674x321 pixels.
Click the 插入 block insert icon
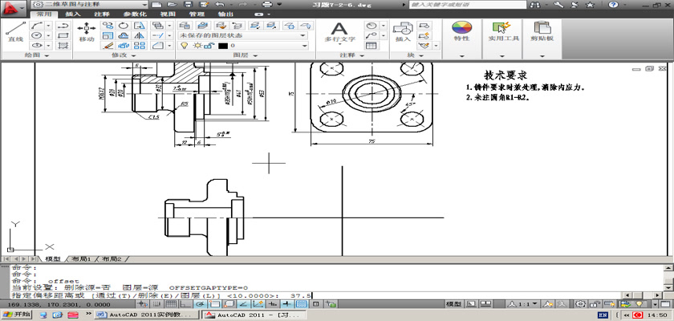coord(403,30)
